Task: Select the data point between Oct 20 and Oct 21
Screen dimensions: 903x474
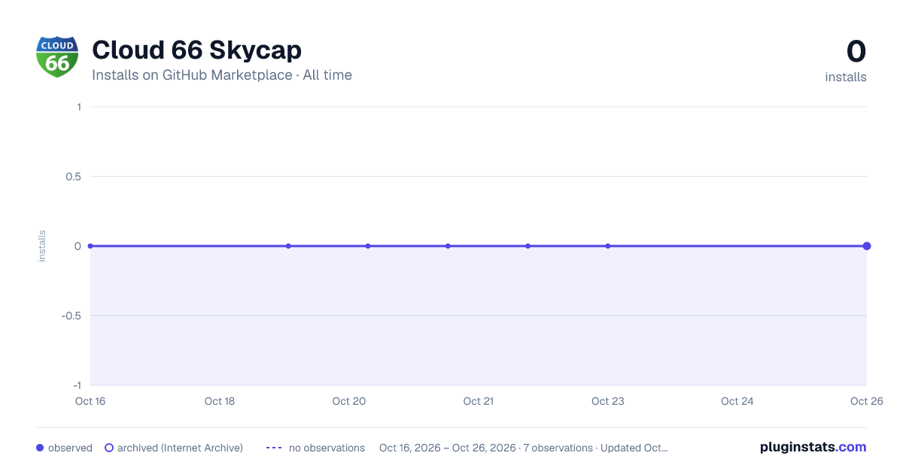Action: (x=448, y=246)
